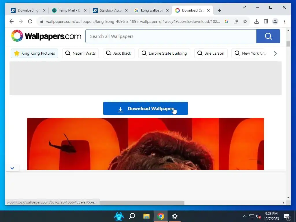This screenshot has width=296, height=222.
Task: Click the horizontal scrollbar thumb
Action: 142,203
